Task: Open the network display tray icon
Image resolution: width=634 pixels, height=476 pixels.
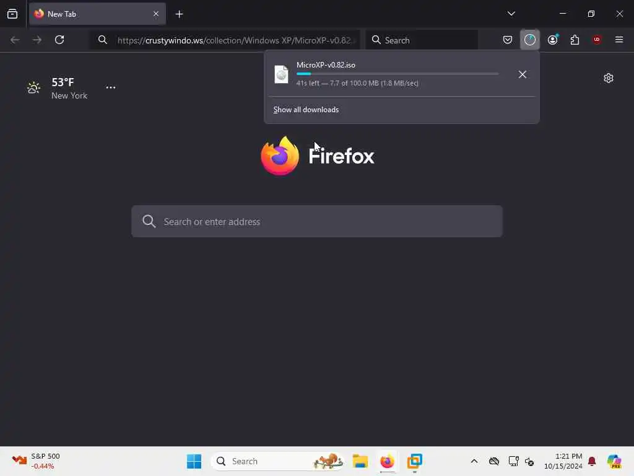Action: click(x=513, y=461)
